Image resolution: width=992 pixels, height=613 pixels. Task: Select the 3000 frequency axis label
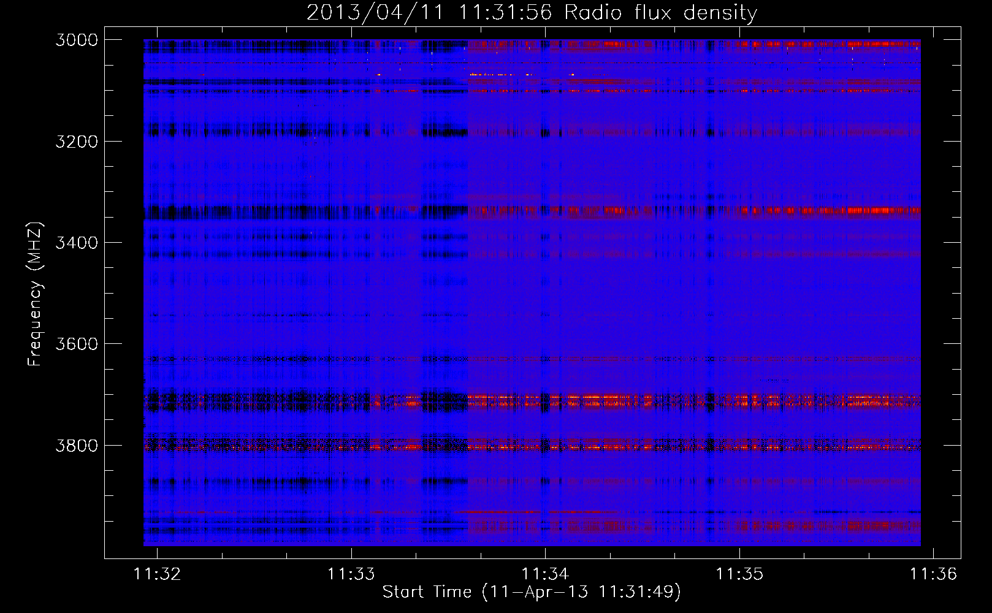point(77,40)
